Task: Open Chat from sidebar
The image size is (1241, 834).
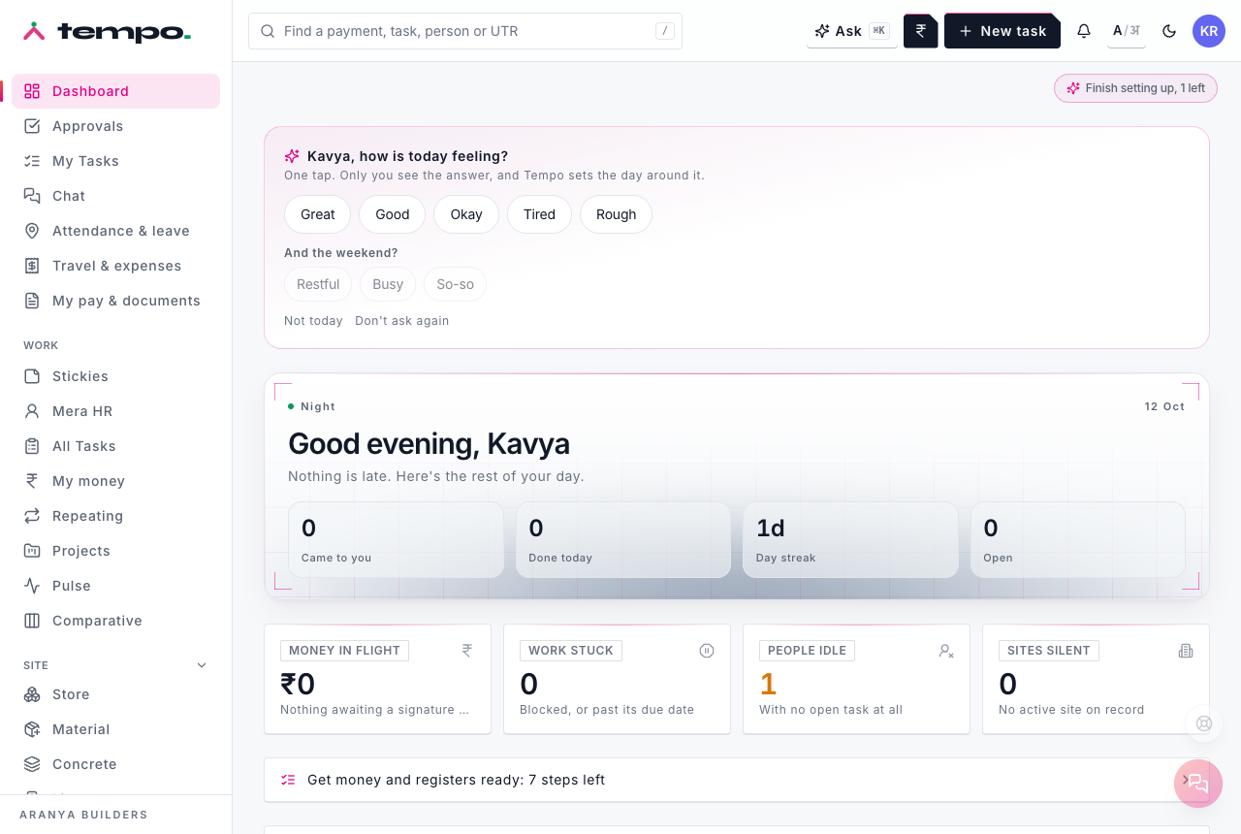Action: 115,196
